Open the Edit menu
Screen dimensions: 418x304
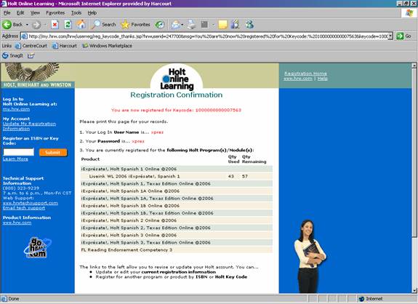[20, 12]
